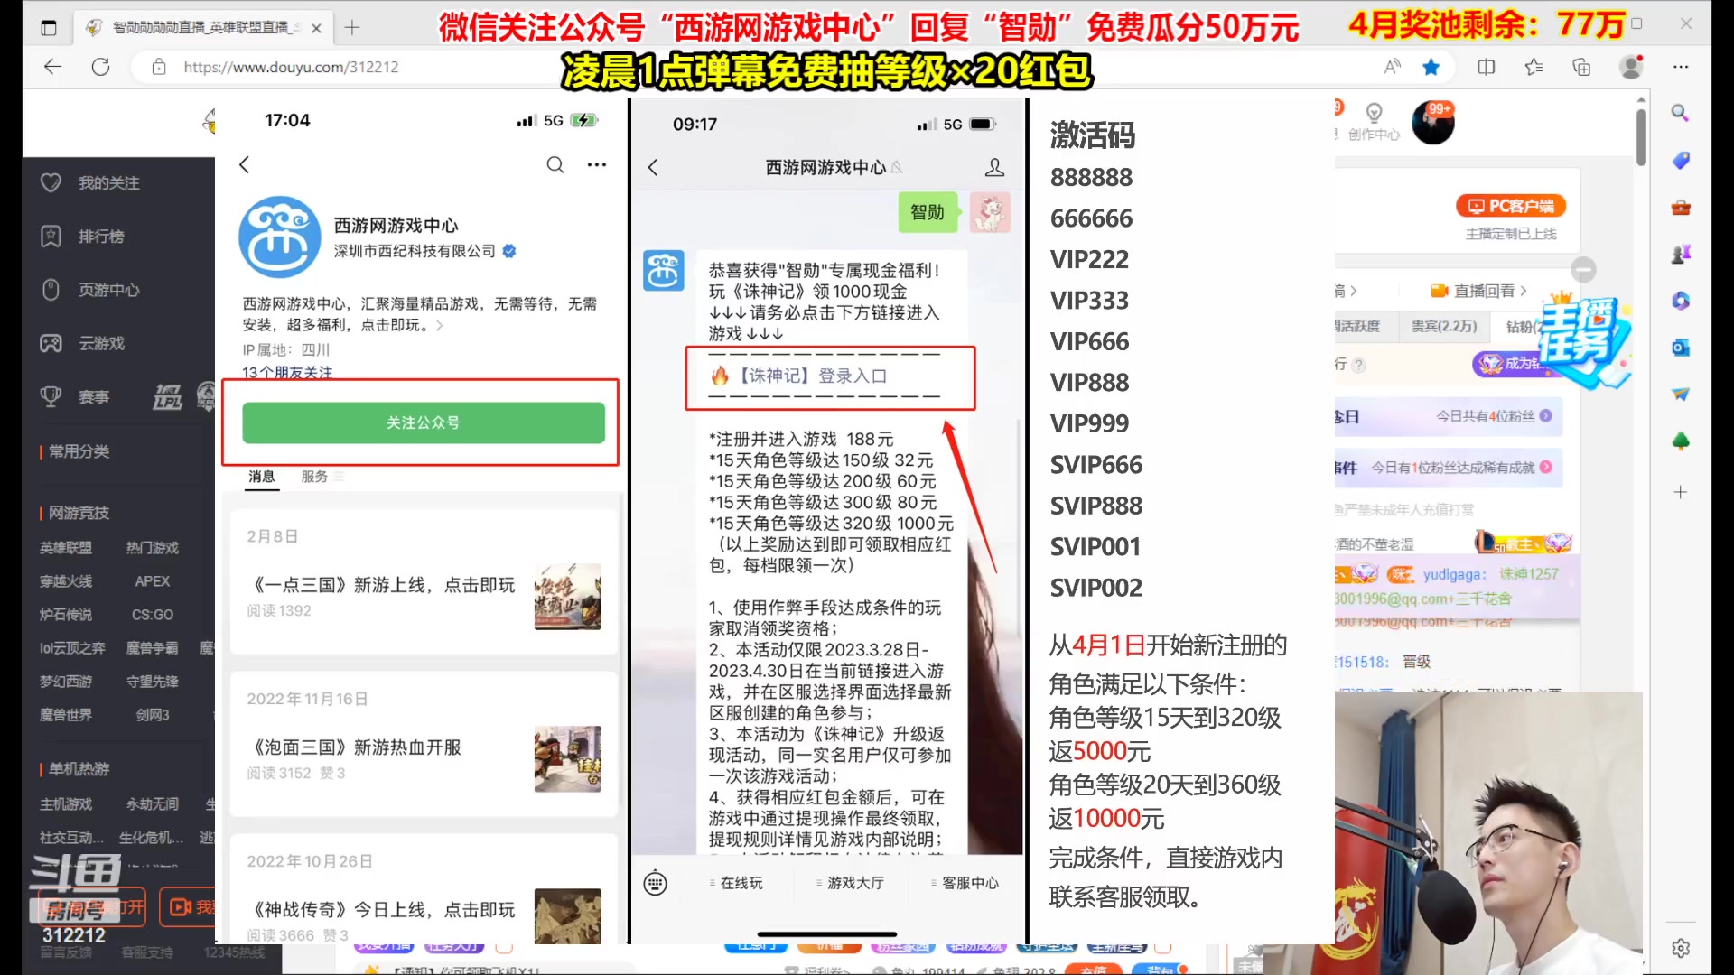
Task: Open Edge sidebar tools briefcase icon
Action: click(x=1681, y=208)
